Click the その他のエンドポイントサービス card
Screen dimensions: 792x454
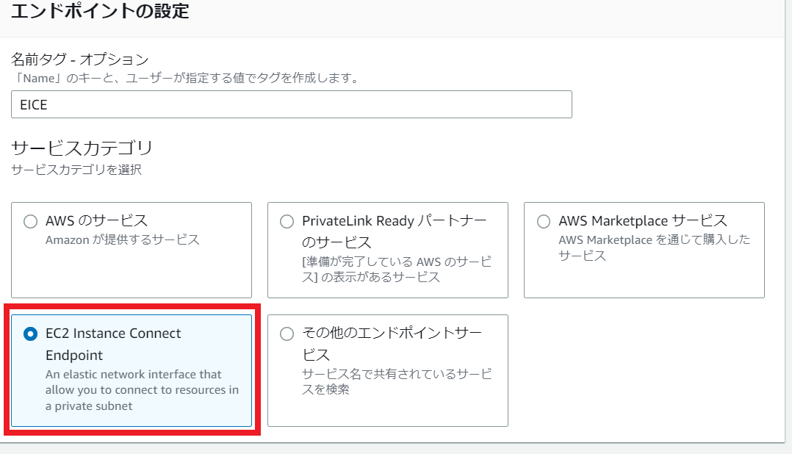[x=388, y=371]
